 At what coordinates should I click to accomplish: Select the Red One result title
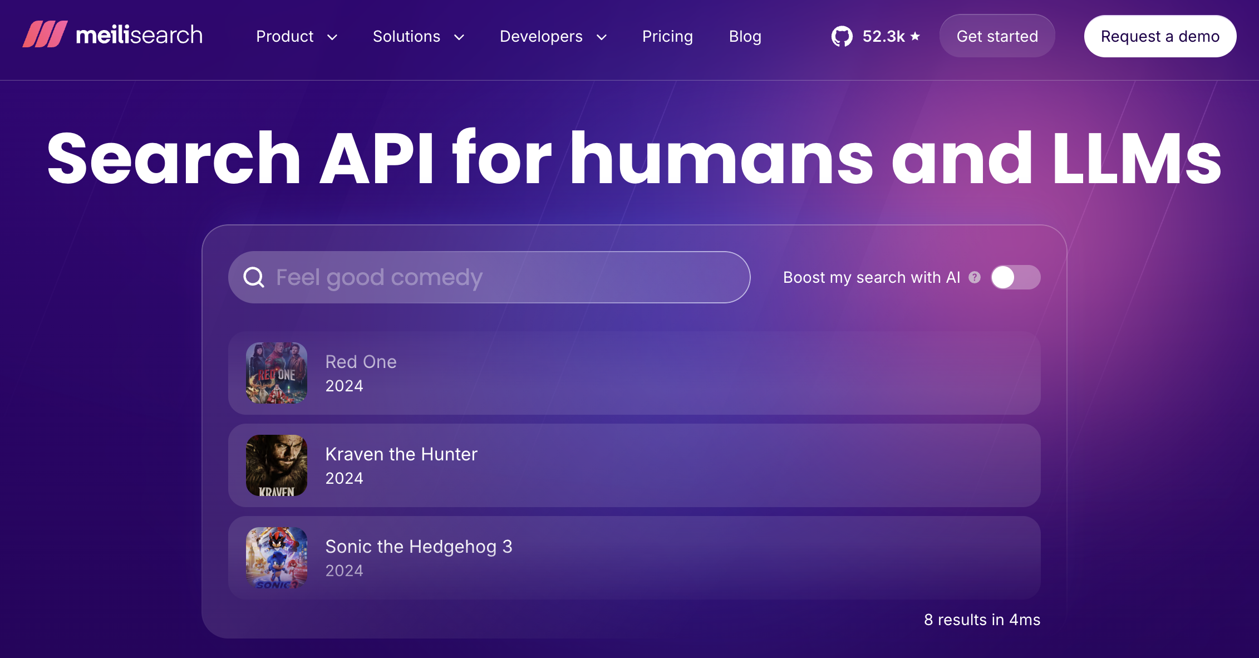pos(361,362)
